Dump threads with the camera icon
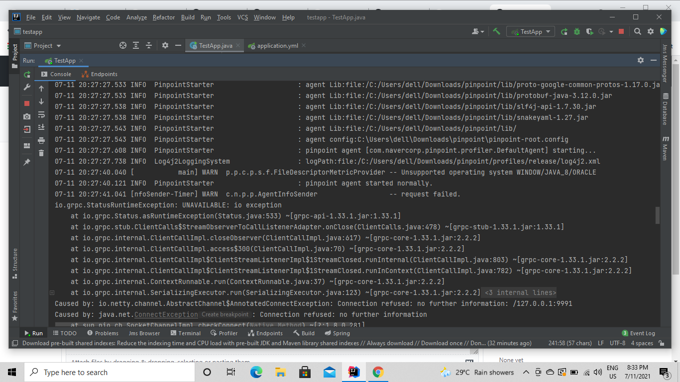Viewport: 680px width, 382px height. coord(27,116)
